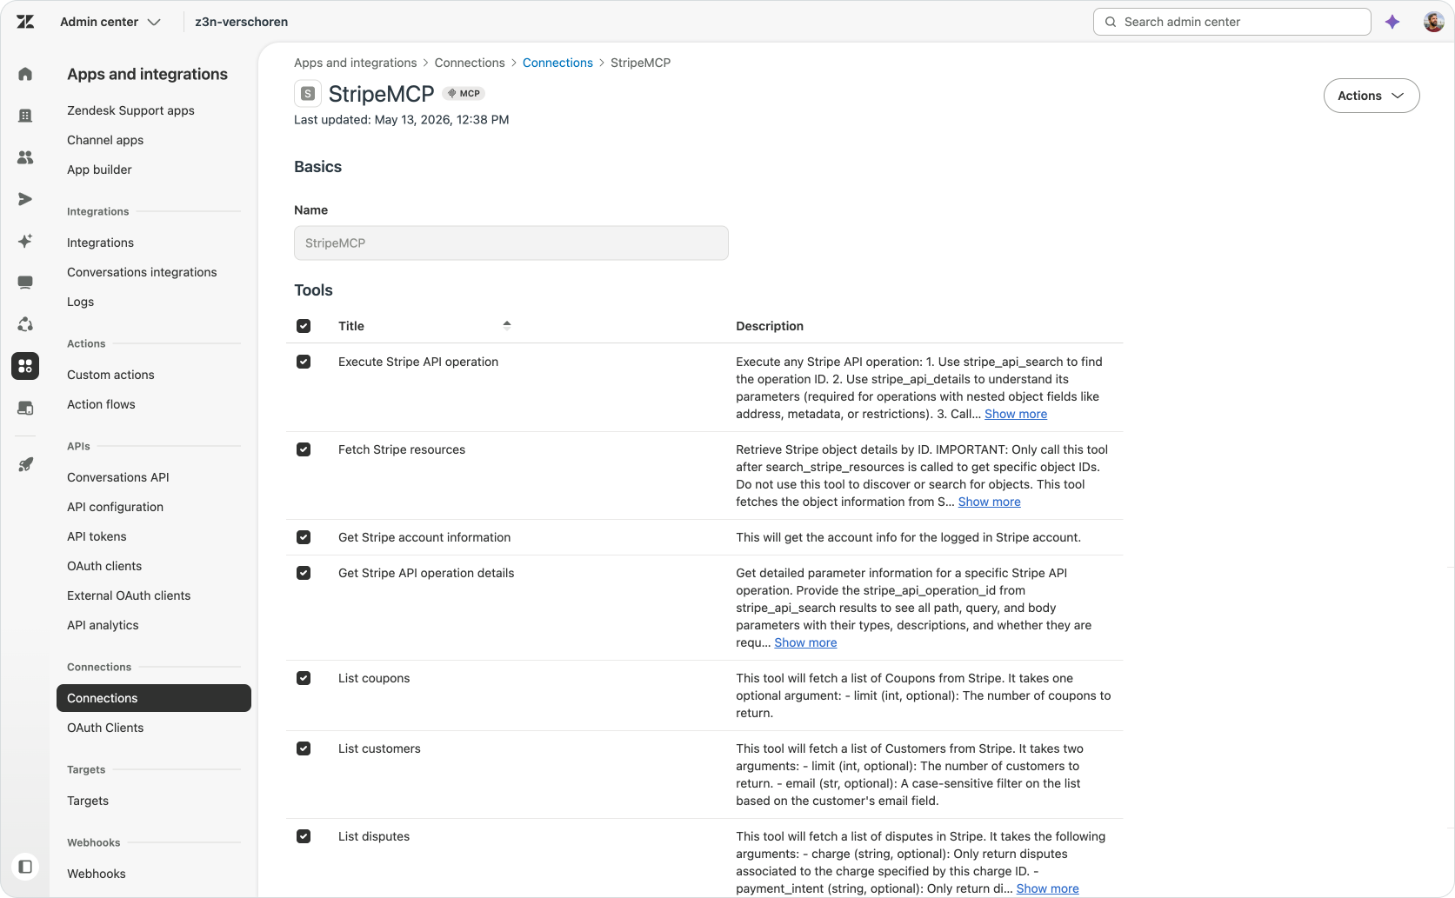1455x898 pixels.
Task: Open Custom actions in sidebar
Action: (x=110, y=375)
